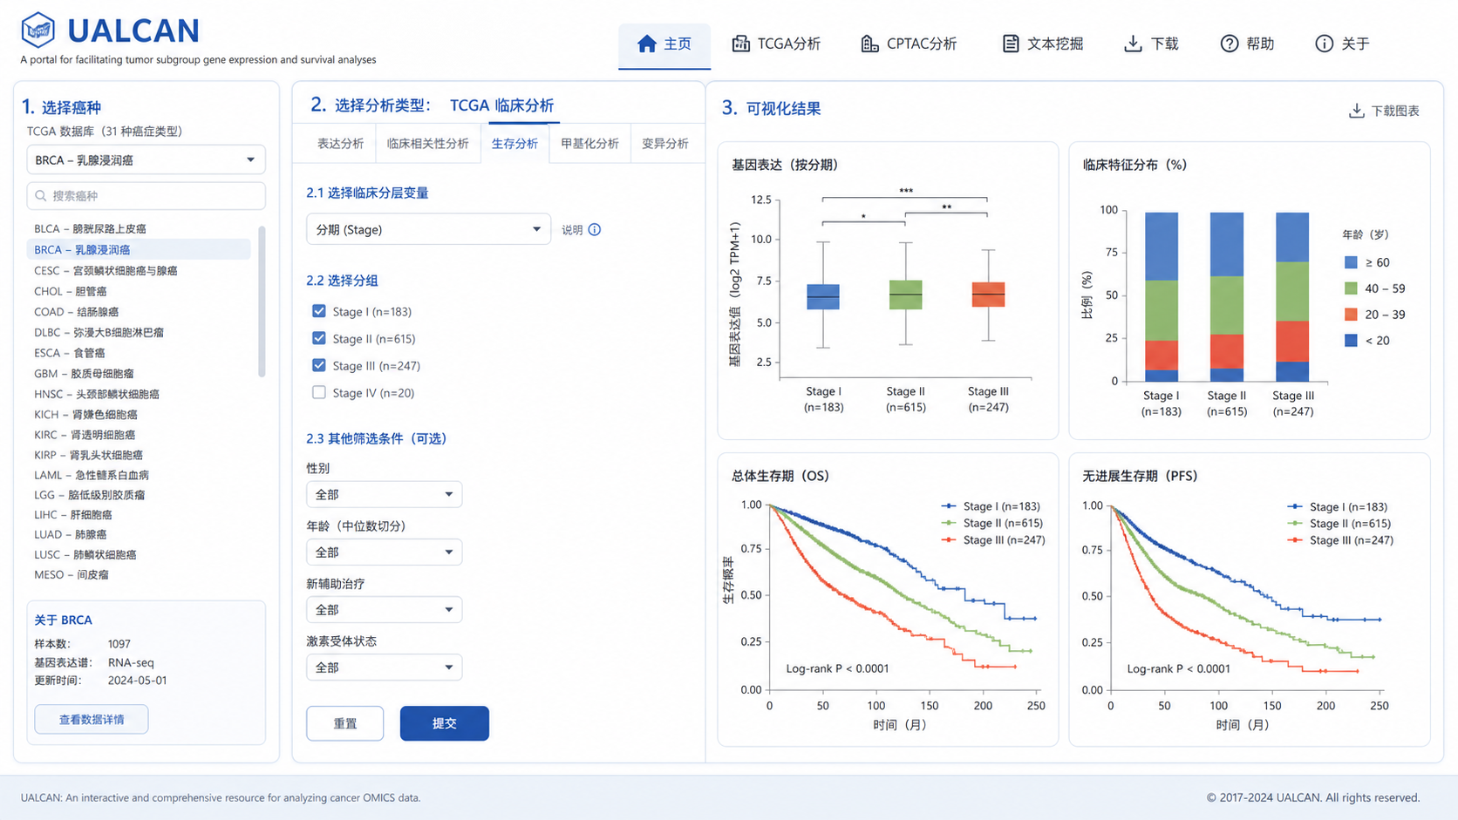
Task: Open the 性别 dropdown
Action: click(x=384, y=494)
